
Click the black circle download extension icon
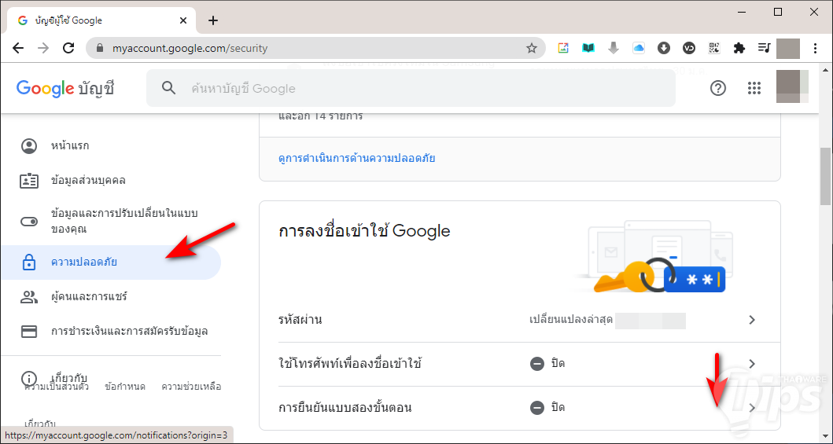click(x=664, y=48)
